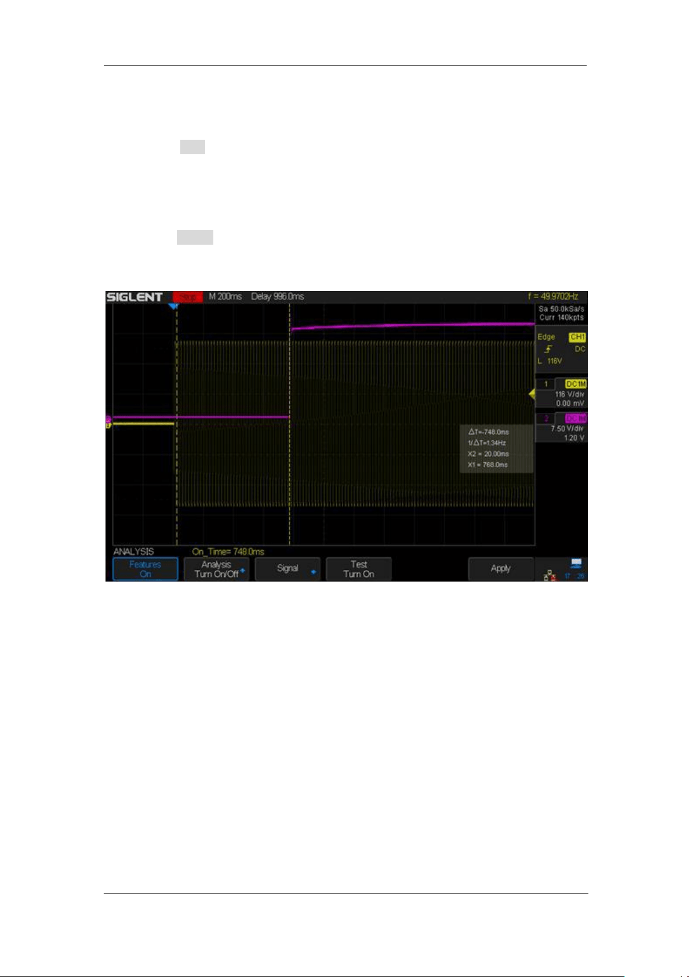
Task: Click the X1 = 768.0ms cursor value
Action: pos(488,465)
